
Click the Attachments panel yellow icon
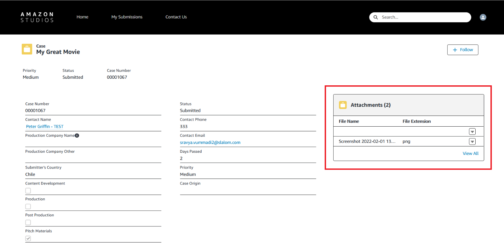(x=343, y=105)
